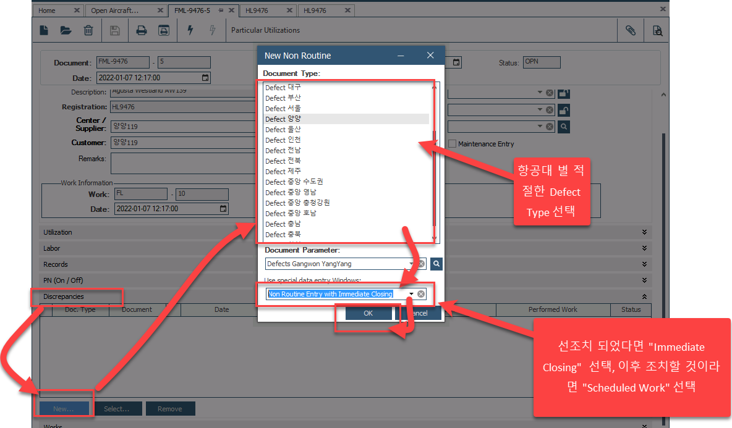Viewport: 732px width, 428px height.
Task: Open the special data entry Windows dropdown
Action: click(x=411, y=294)
